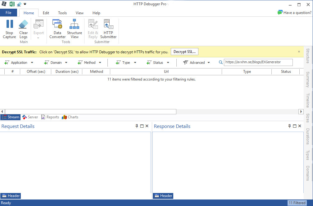Open the Data Converter tool
The image size is (313, 206).
pos(57,29)
